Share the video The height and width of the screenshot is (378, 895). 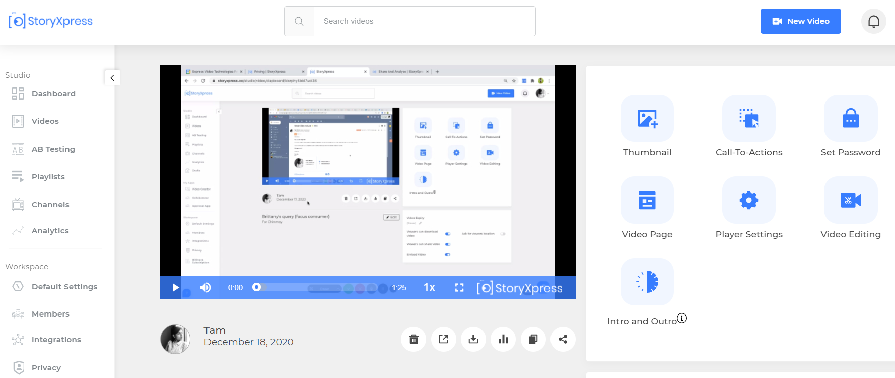click(563, 339)
